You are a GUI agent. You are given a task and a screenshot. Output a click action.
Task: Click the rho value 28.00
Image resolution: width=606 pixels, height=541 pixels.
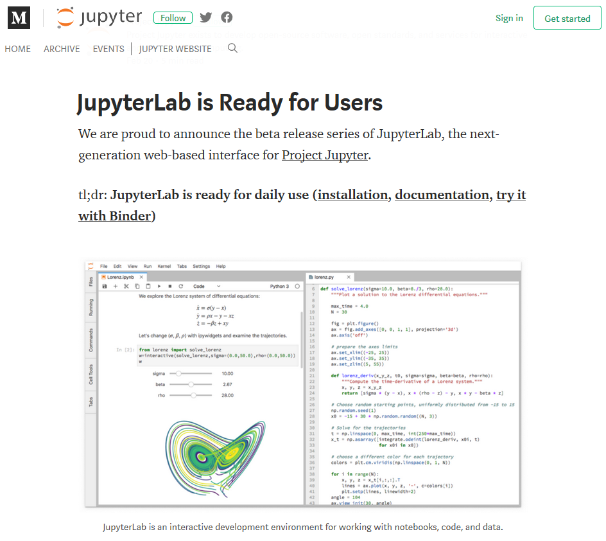coord(228,396)
